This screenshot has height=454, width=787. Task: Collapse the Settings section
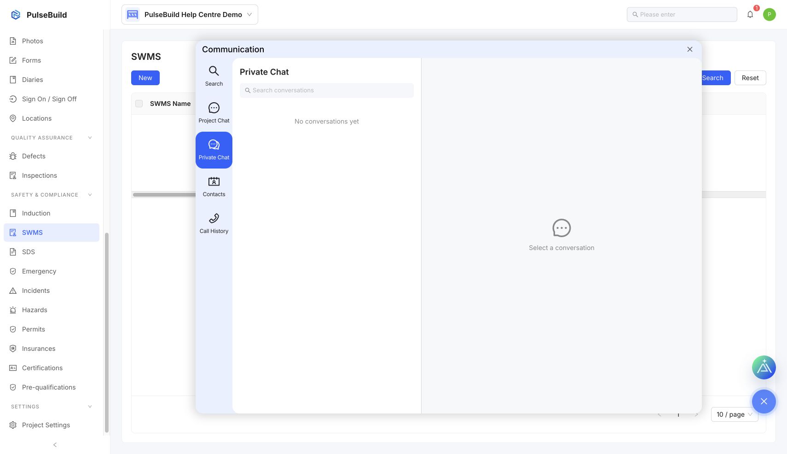[x=52, y=407]
